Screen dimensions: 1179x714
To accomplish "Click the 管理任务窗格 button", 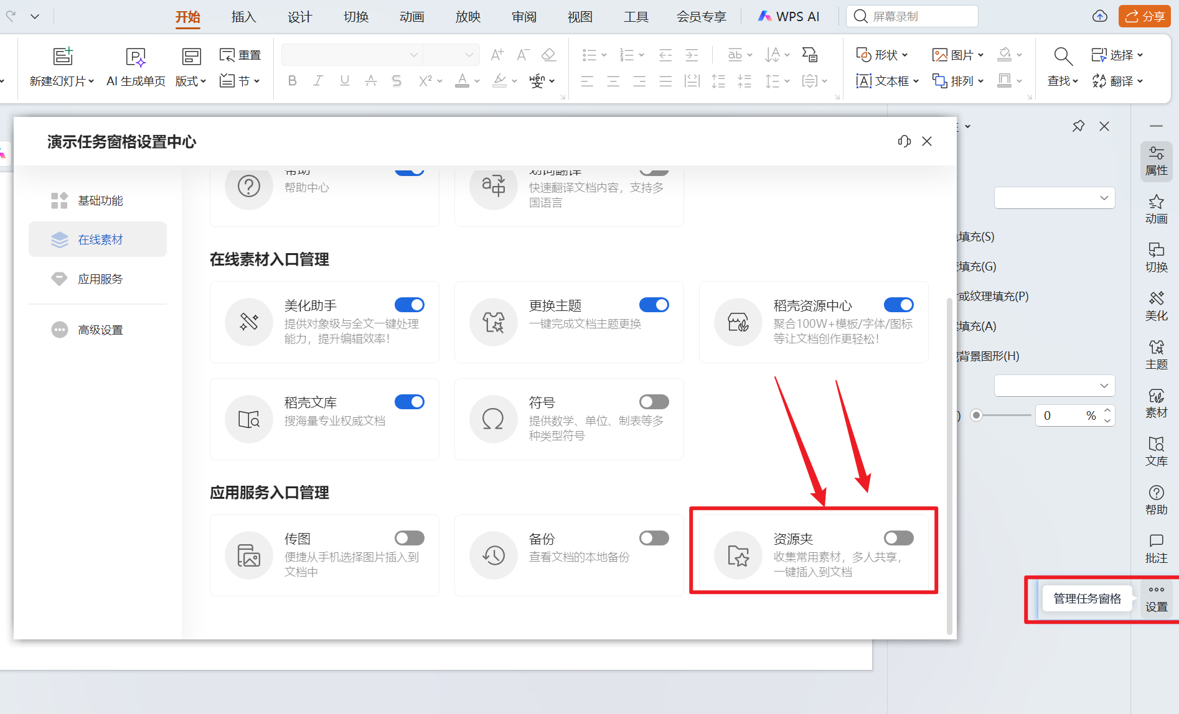I will 1086,598.
